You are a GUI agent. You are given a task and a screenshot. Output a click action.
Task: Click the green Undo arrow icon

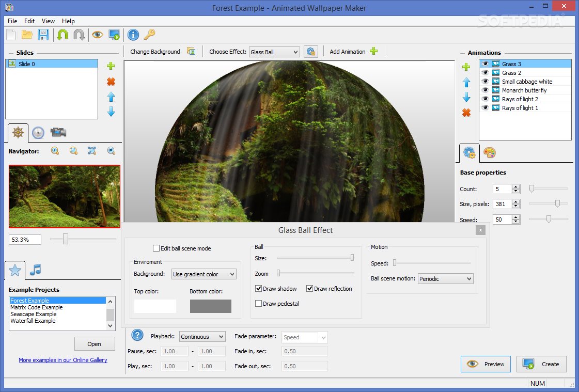tap(62, 35)
